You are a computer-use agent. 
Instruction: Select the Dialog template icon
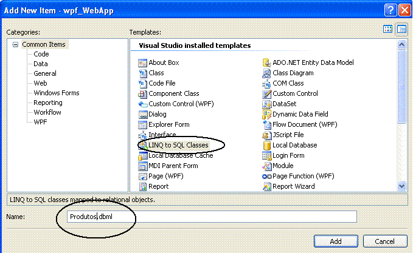coord(142,114)
